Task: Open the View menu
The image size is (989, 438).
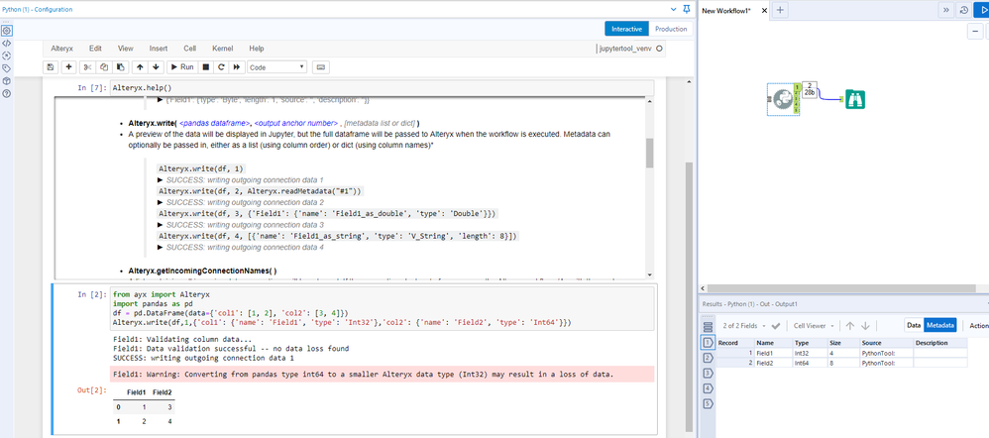Action: click(x=126, y=49)
